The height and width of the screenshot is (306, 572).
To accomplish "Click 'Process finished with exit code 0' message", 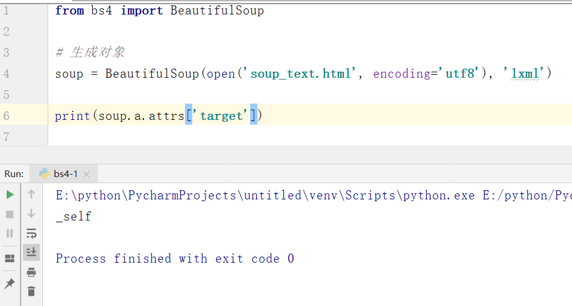I will point(175,258).
